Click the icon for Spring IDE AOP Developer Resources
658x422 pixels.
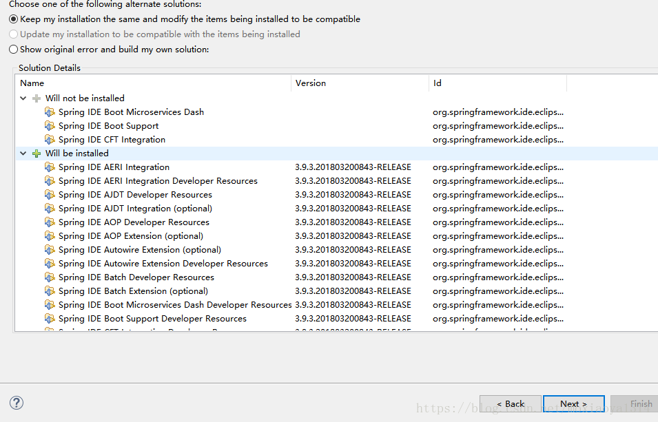[x=50, y=222]
